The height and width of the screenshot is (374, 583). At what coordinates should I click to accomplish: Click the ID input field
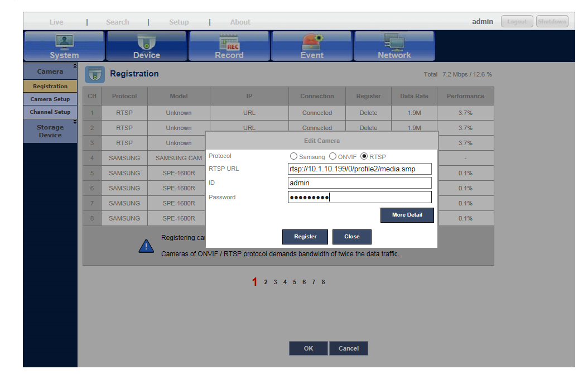pos(359,183)
